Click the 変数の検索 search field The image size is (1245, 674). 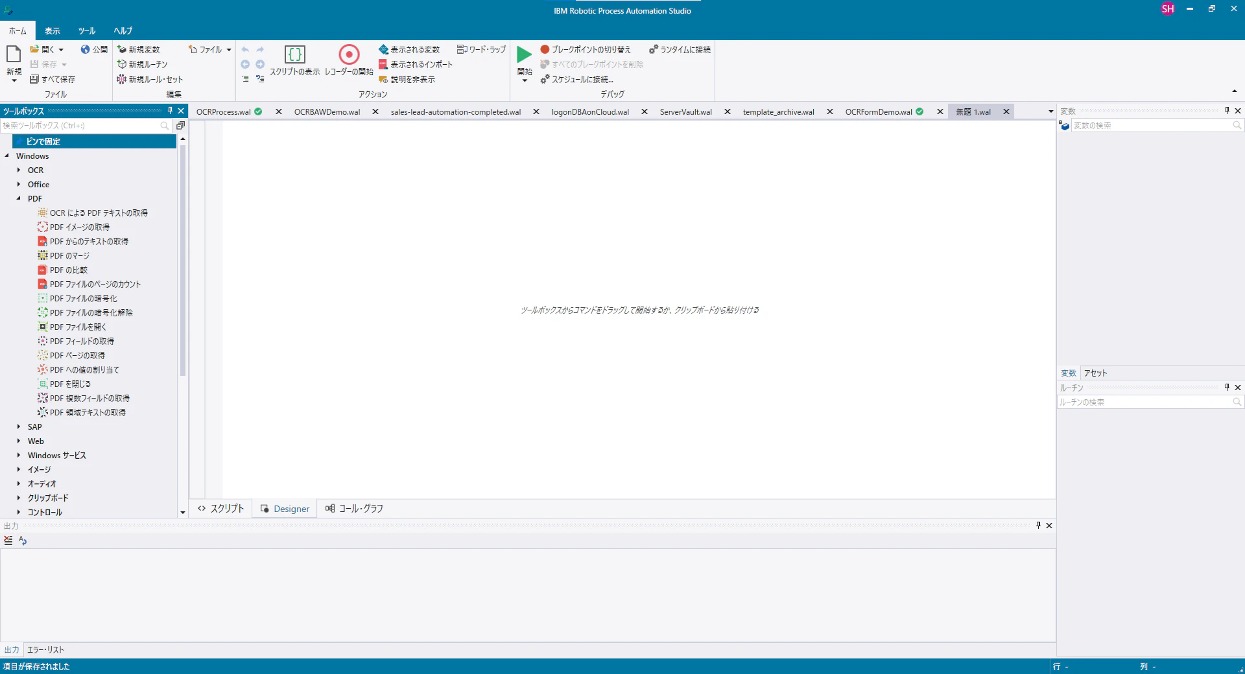[1157, 125]
